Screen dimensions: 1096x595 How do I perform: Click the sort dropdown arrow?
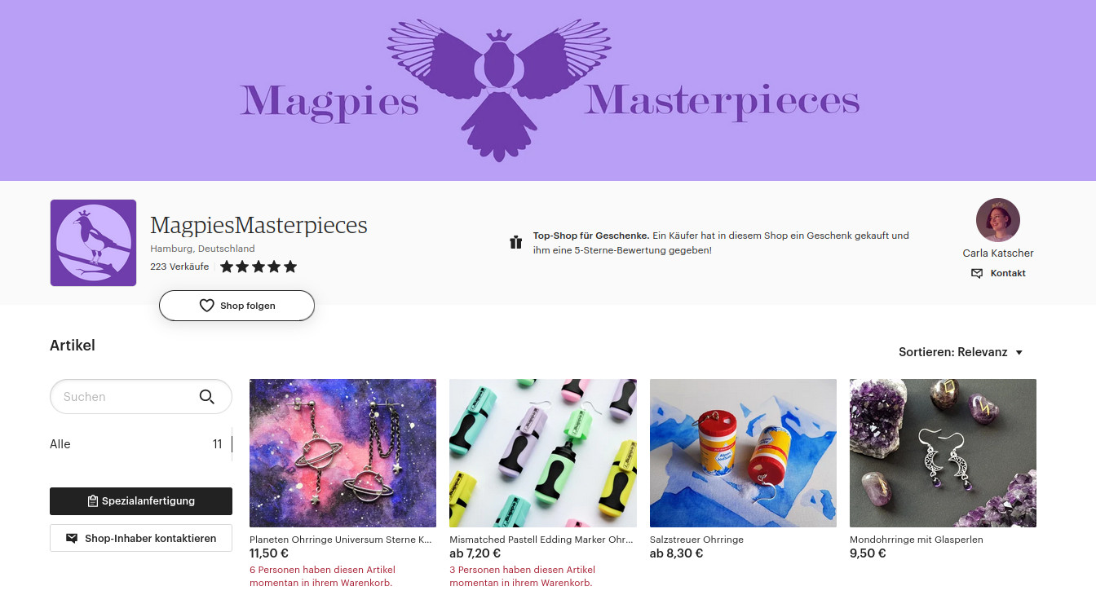(1019, 353)
